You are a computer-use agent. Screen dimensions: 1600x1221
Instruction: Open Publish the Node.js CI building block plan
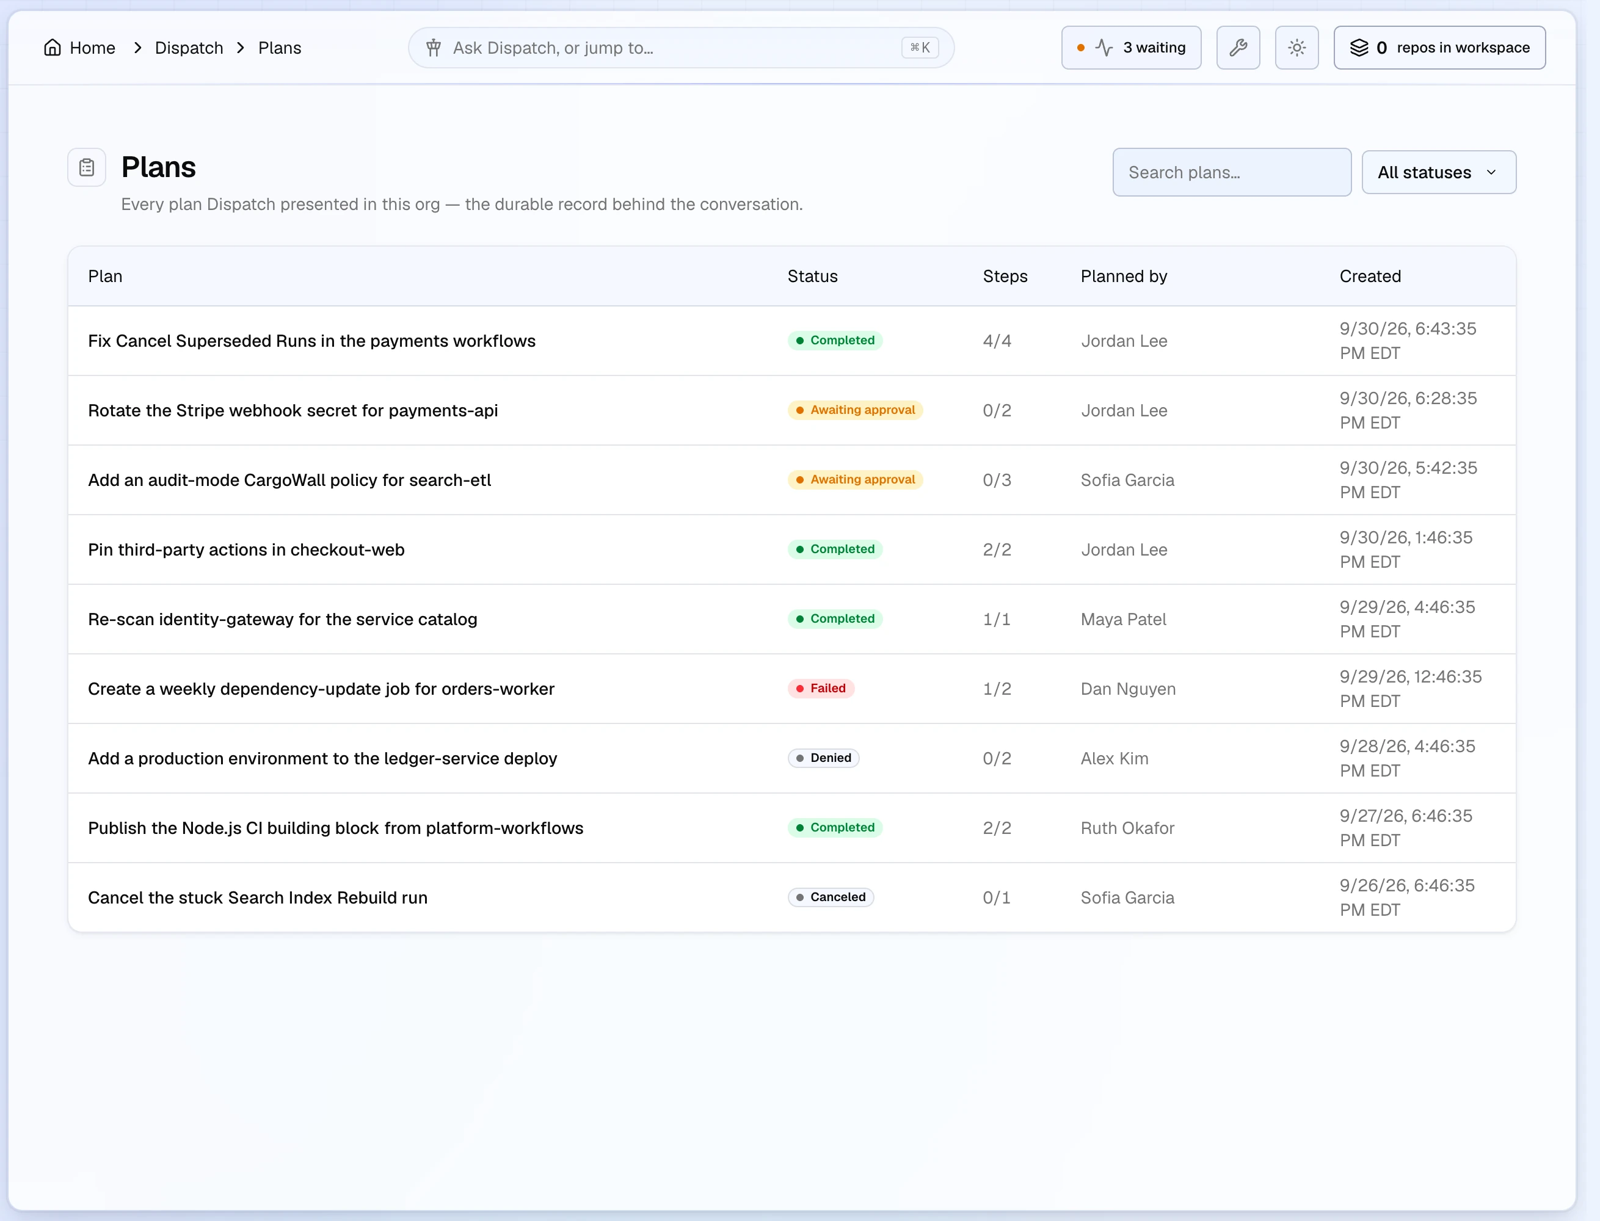[336, 828]
